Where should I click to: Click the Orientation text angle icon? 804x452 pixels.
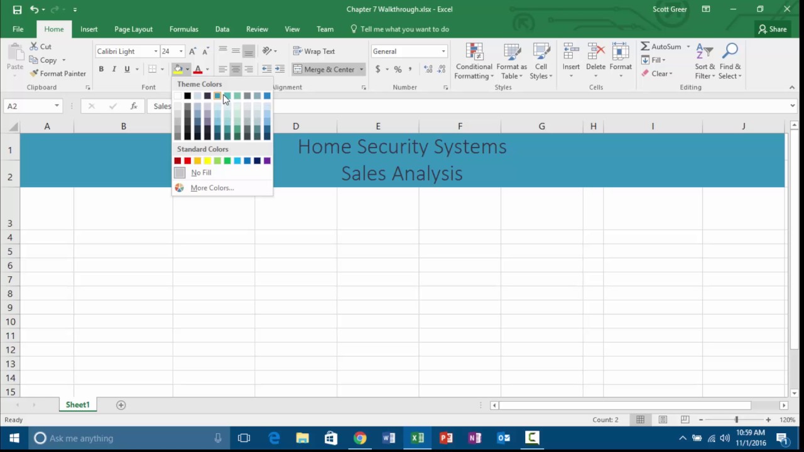[x=268, y=51]
